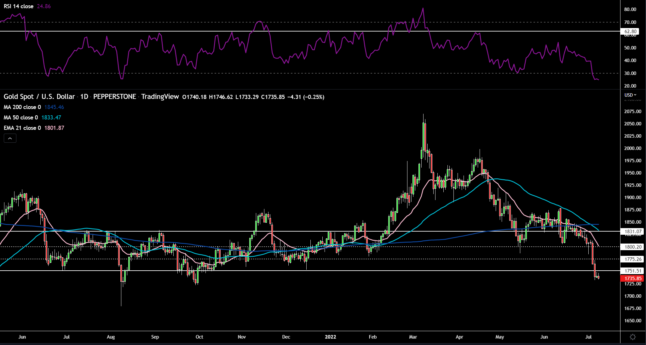
Task: Click the EMA 21 value 1801.87
Action: (x=54, y=128)
